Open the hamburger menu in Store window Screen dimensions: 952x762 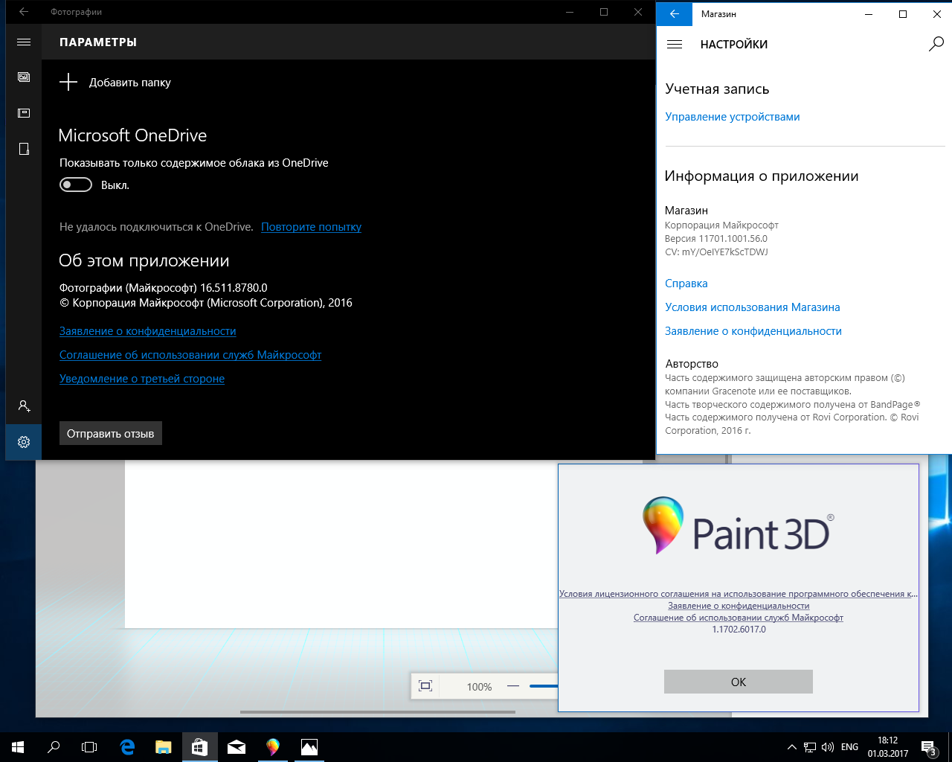(675, 45)
